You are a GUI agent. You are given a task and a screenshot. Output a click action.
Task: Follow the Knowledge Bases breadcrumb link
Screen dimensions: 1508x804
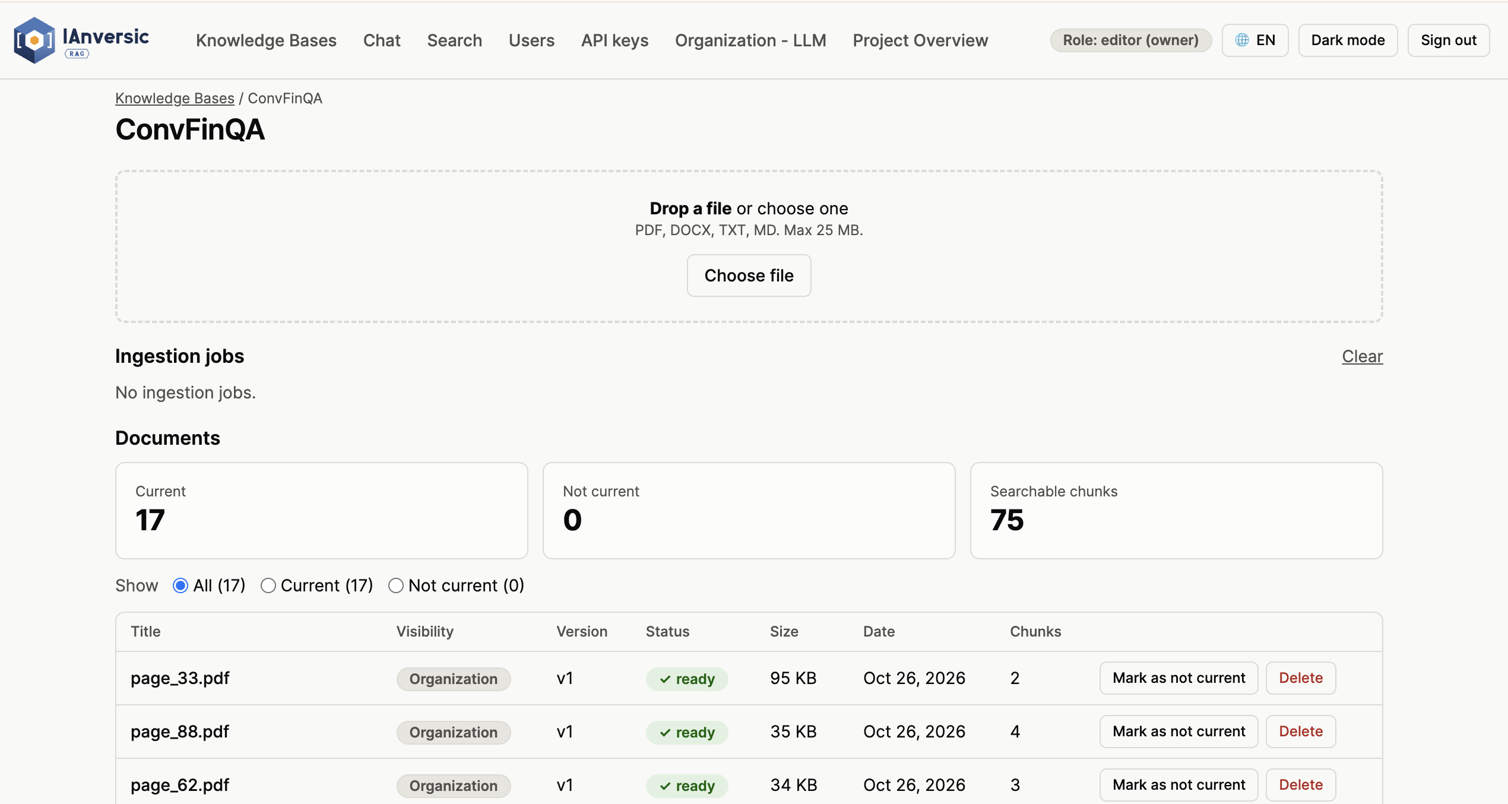click(x=175, y=98)
